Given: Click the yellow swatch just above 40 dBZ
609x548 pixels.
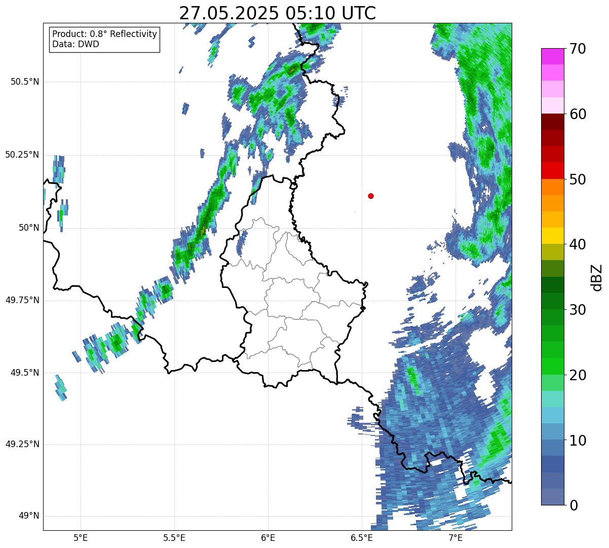Looking at the screenshot, I should [x=552, y=236].
